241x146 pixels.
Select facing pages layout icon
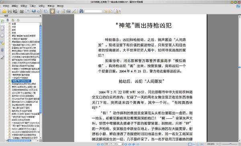tap(198, 144)
